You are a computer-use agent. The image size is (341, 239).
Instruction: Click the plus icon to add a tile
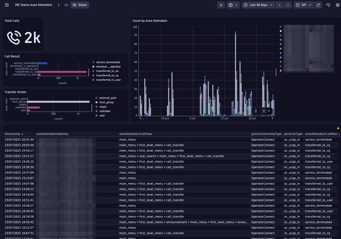pos(221,5)
